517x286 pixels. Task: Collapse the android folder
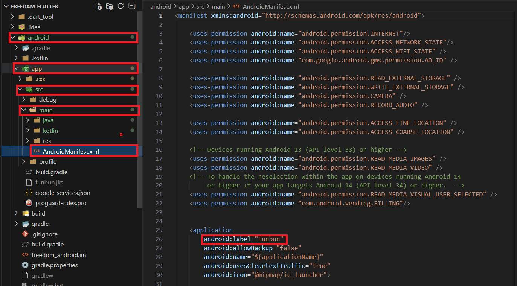point(13,38)
